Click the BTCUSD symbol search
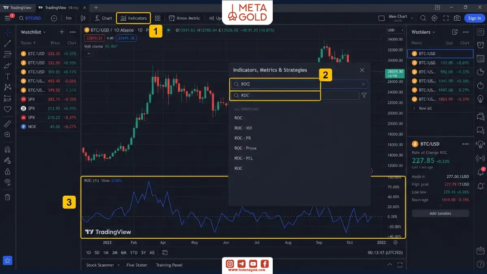487x274 pixels. point(30,18)
